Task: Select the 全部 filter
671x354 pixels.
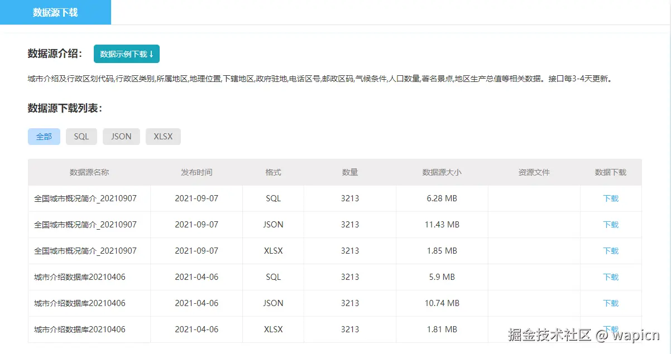Action: click(44, 136)
